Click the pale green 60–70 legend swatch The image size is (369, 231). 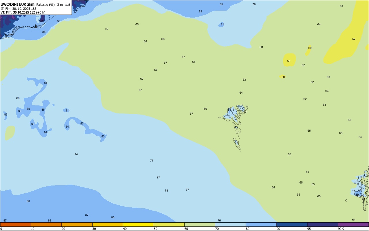200,224
